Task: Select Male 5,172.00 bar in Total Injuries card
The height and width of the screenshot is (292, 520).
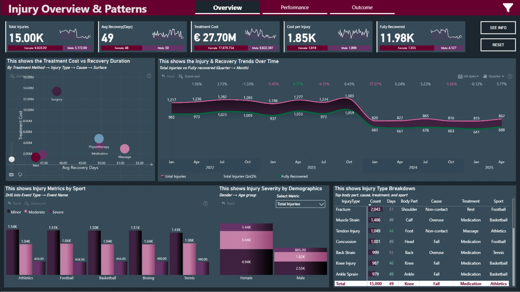Action: pyautogui.click(x=77, y=48)
